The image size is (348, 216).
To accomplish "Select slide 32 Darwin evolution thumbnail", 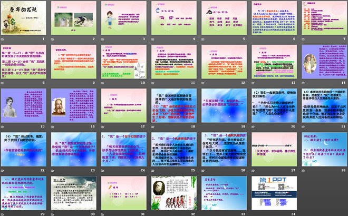I will 174,193.
